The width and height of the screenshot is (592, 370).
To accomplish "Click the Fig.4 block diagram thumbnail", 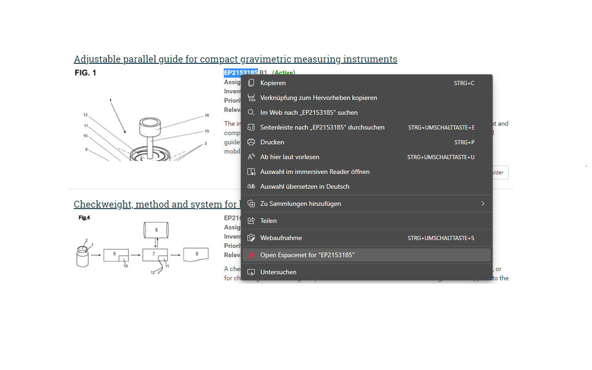I will coord(142,245).
